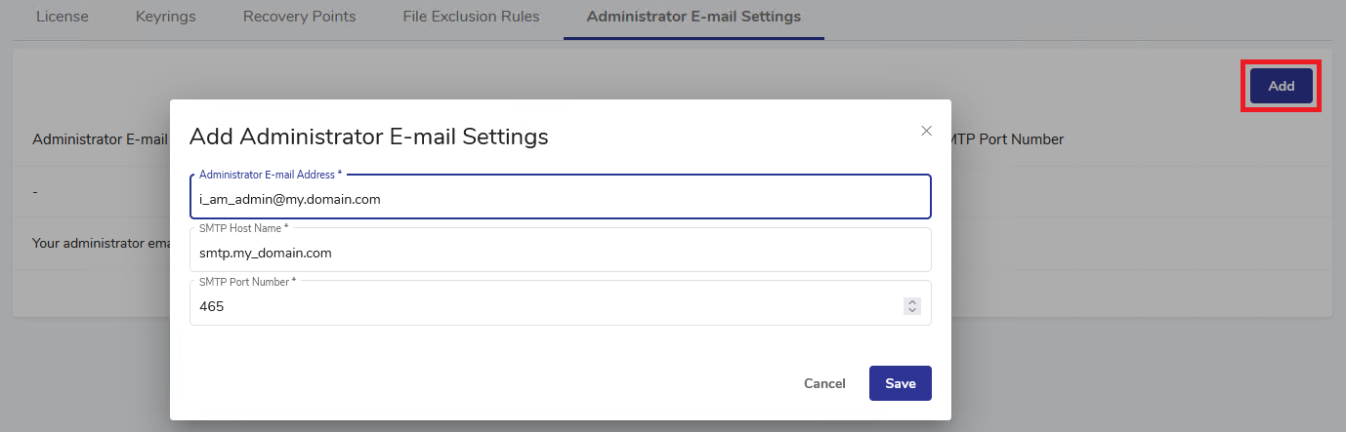The width and height of the screenshot is (1346, 432).
Task: Click the 'SMTP Port Number *' field label
Action: (247, 281)
